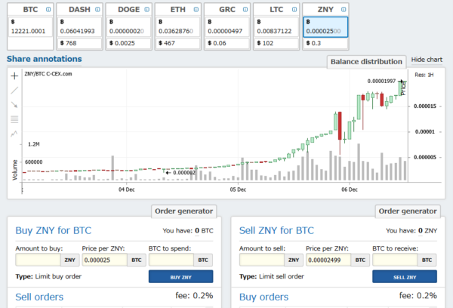453x308 pixels.
Task: Click the info icon on DASH card
Action: tap(97, 10)
